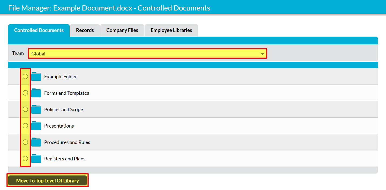Open the Team dropdown showing Global
The height and width of the screenshot is (190, 386).
click(147, 54)
